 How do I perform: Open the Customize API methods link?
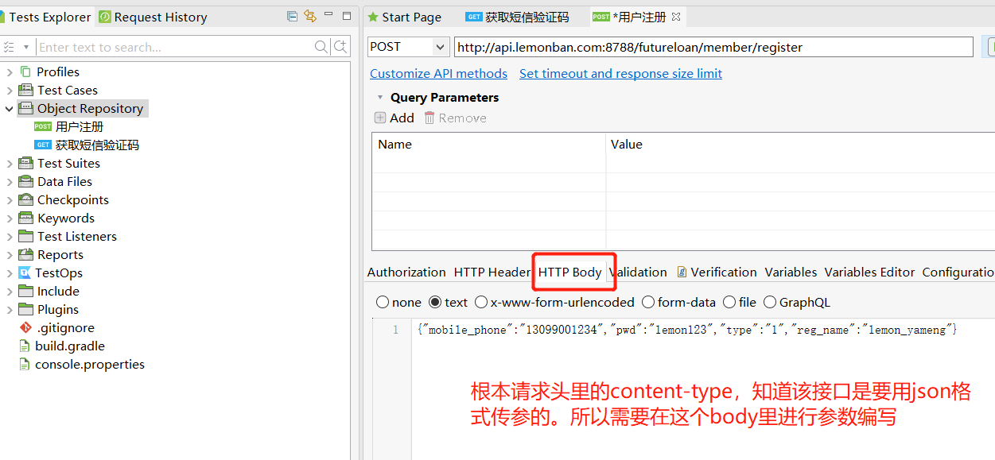tap(438, 73)
